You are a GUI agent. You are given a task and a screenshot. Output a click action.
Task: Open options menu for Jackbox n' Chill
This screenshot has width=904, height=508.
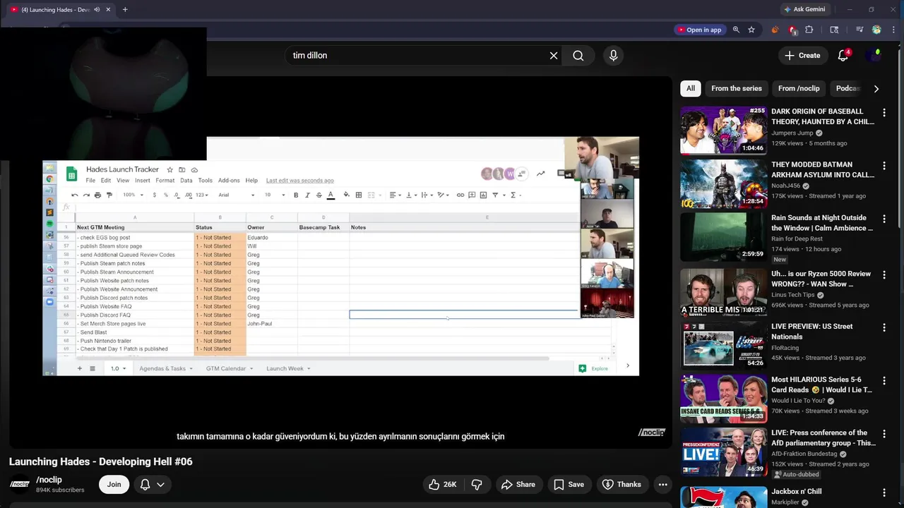click(x=884, y=493)
